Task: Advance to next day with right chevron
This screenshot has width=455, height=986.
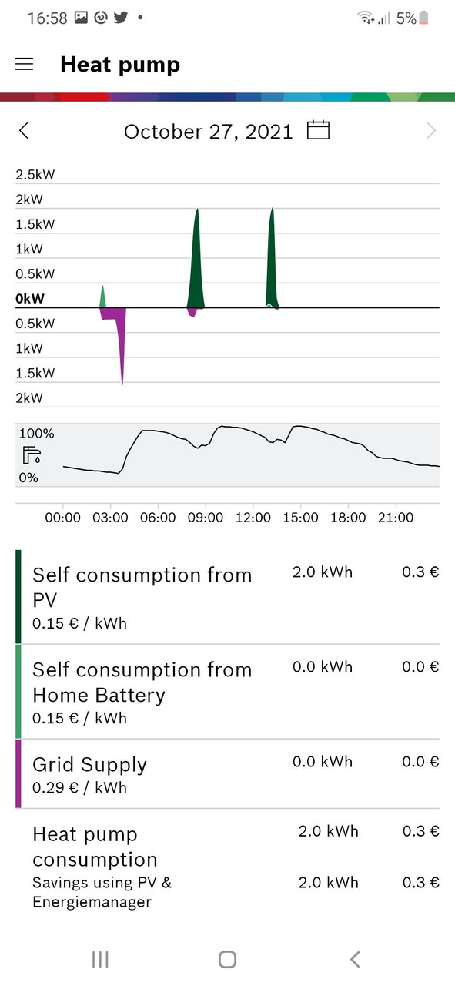Action: 431,131
